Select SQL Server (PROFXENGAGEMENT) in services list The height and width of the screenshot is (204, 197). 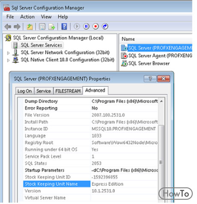tap(160, 48)
